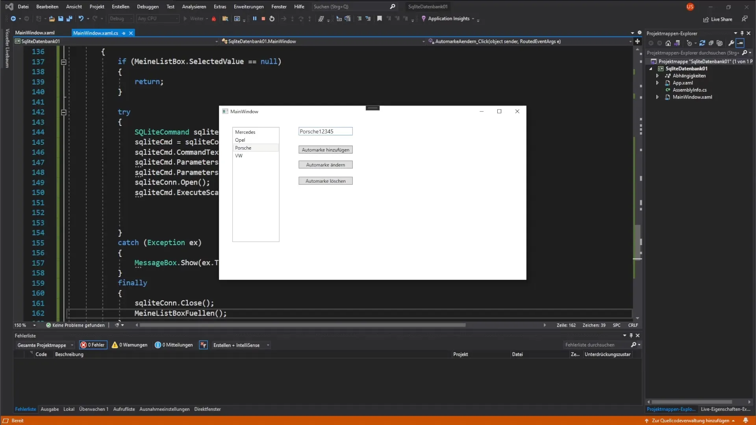This screenshot has width=756, height=425.
Task: Click show all files icon in Projektmappen-Explorer
Action: (720, 43)
